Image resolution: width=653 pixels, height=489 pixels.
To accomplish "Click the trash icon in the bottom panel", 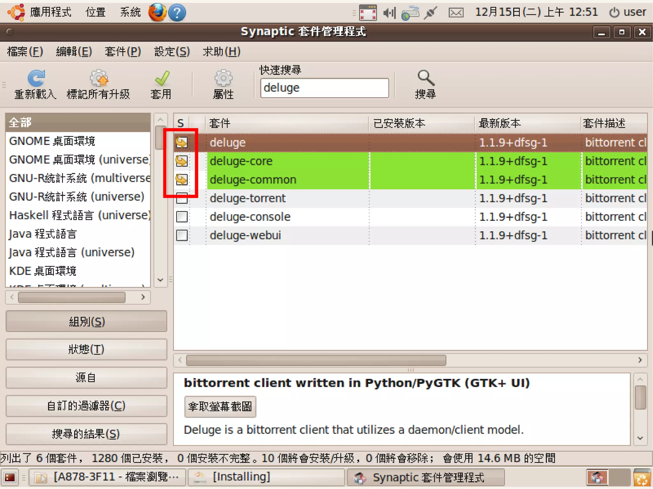I will 642,477.
